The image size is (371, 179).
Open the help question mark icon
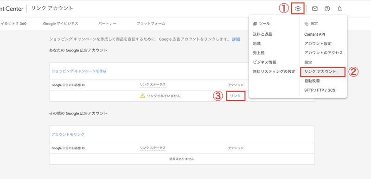pos(327,9)
